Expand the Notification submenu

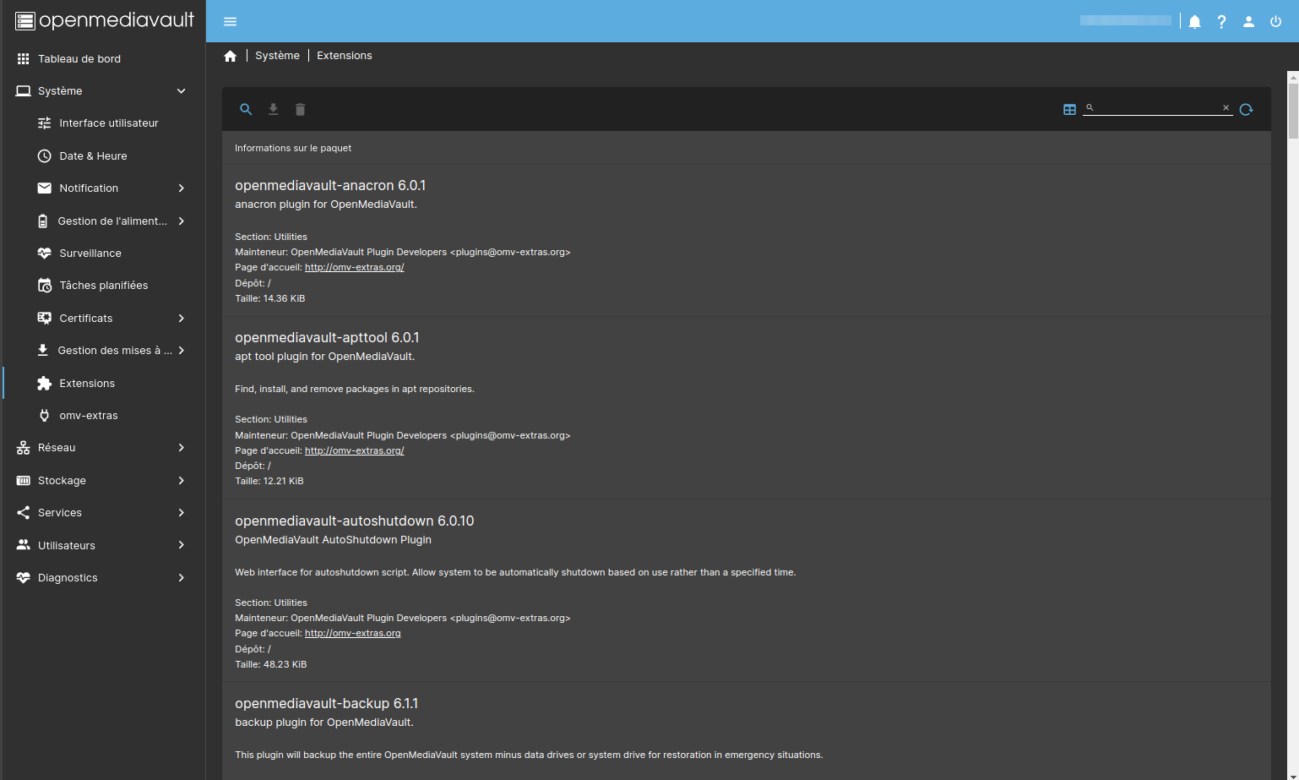coord(181,188)
